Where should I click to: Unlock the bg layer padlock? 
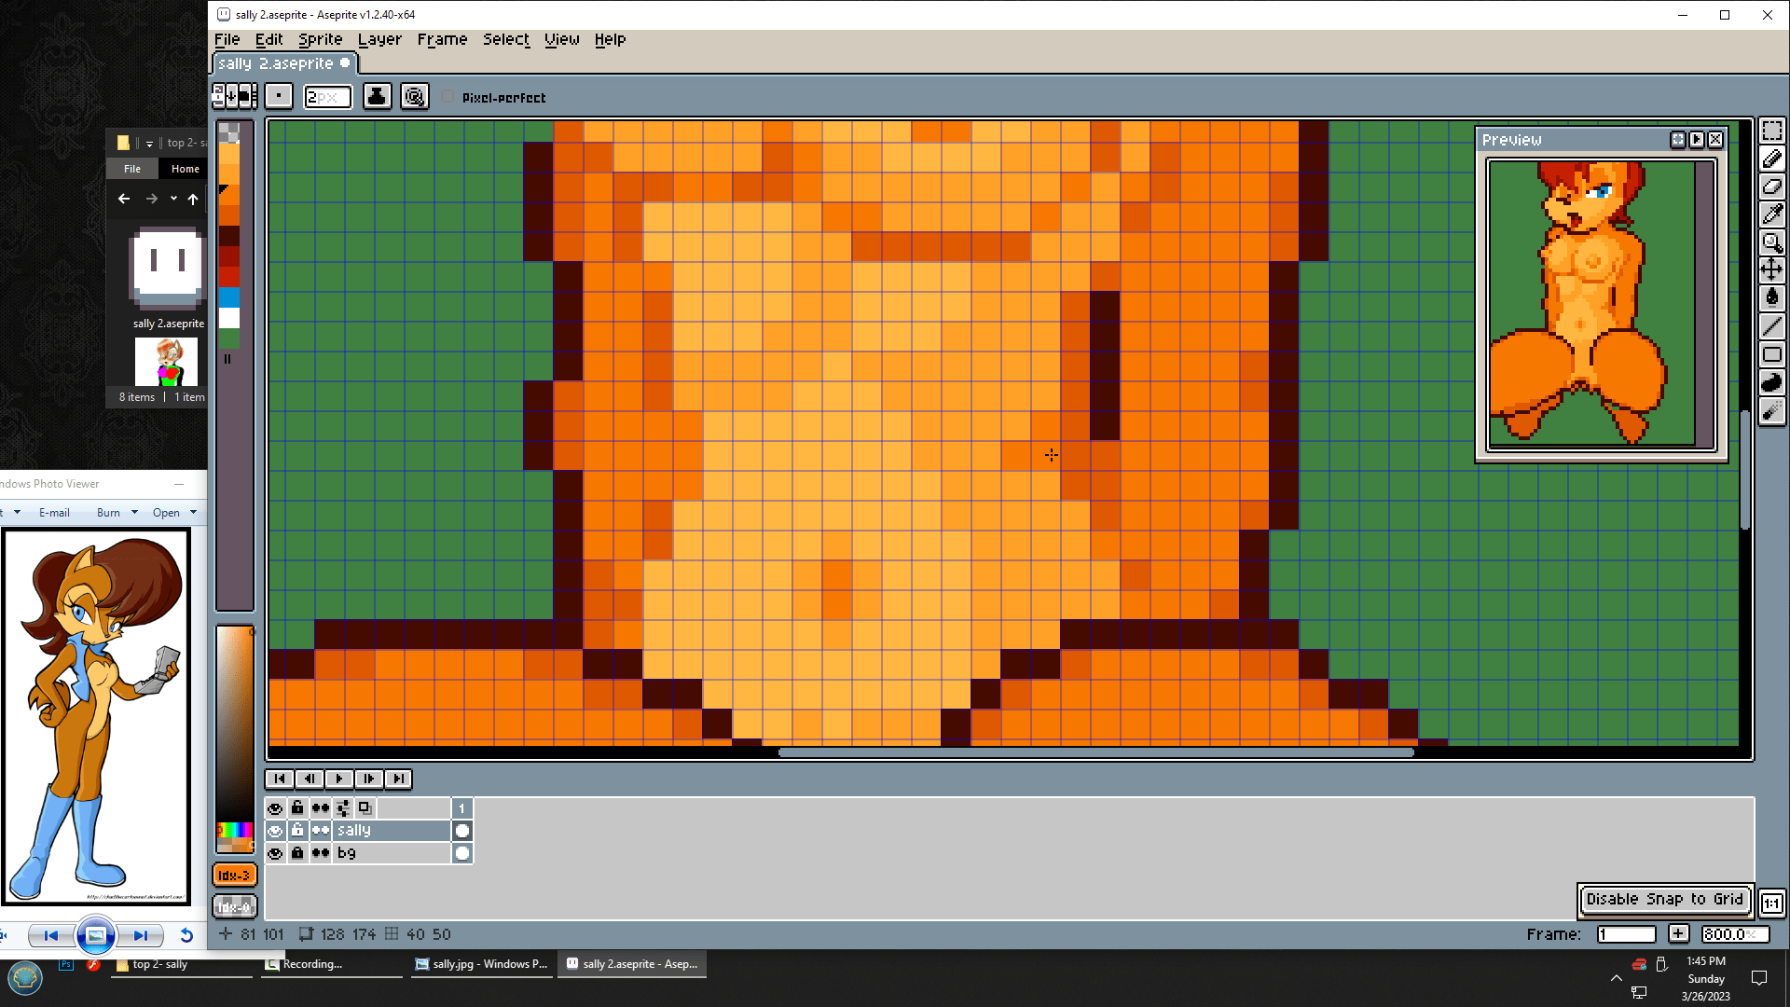(x=297, y=853)
